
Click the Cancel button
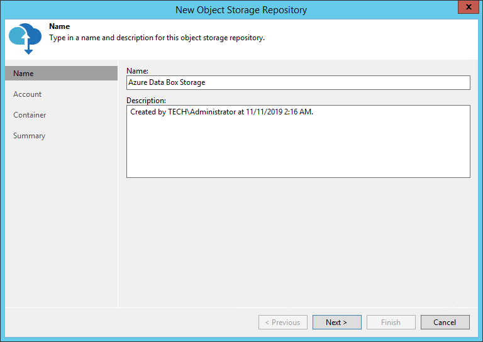[445, 323]
